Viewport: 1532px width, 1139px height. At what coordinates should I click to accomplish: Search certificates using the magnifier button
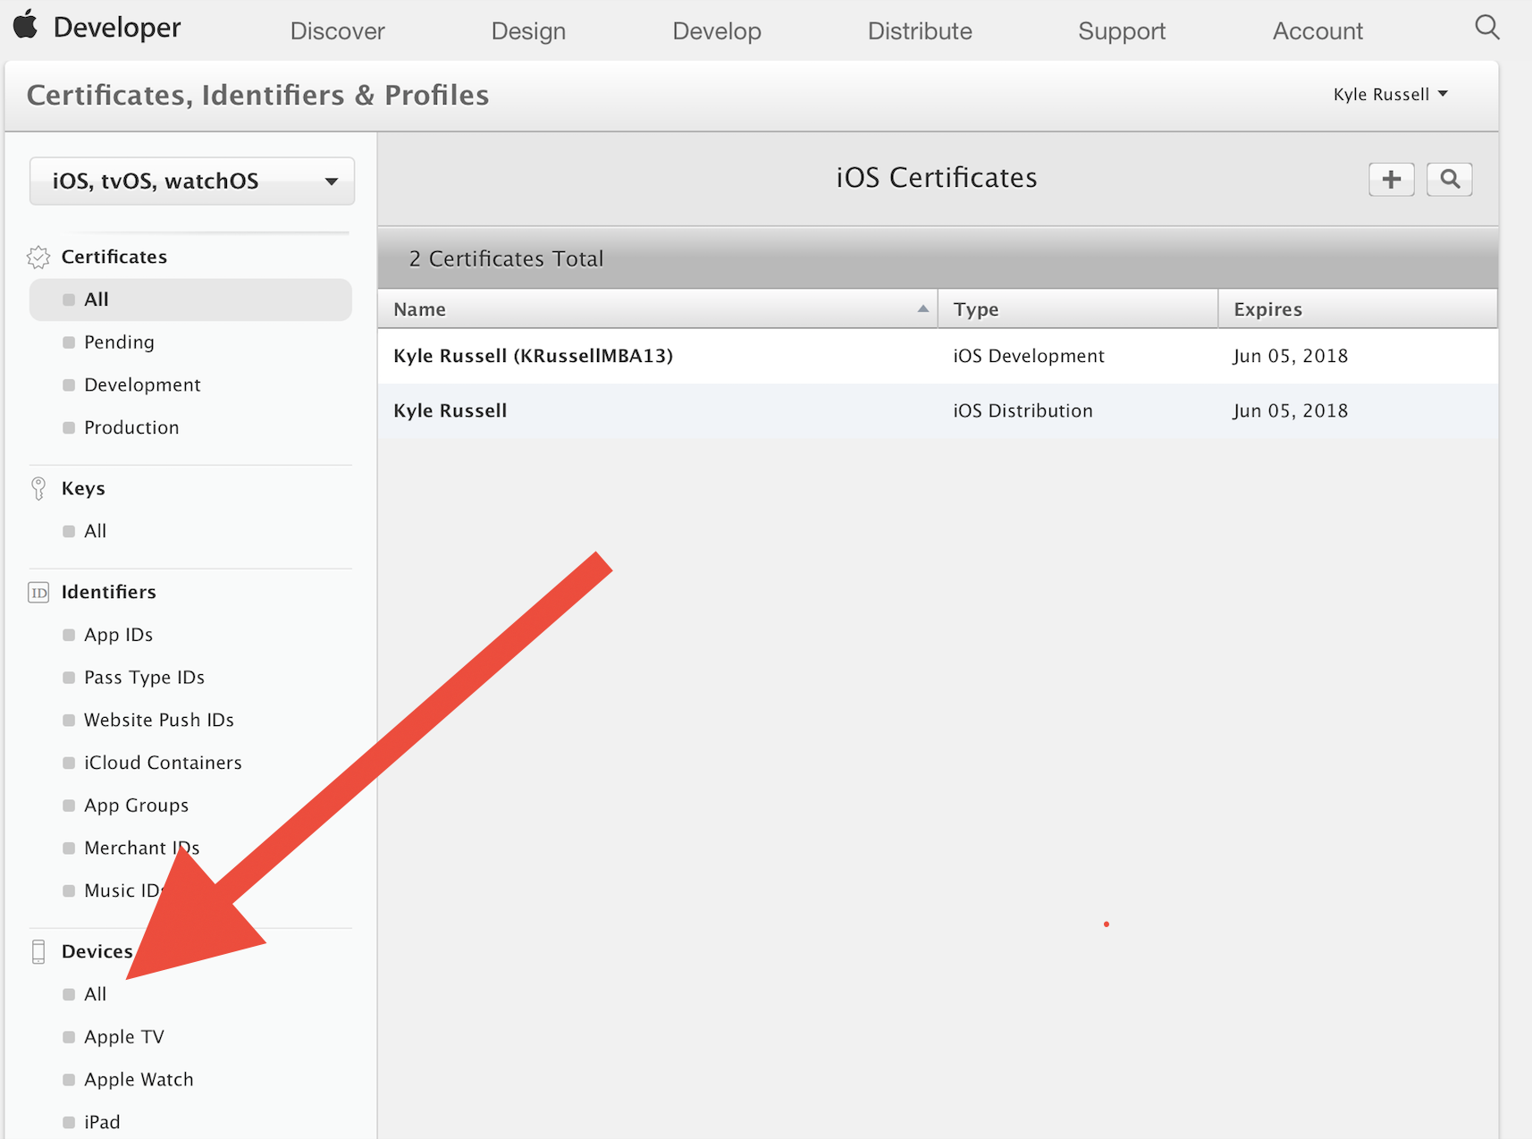click(1449, 180)
